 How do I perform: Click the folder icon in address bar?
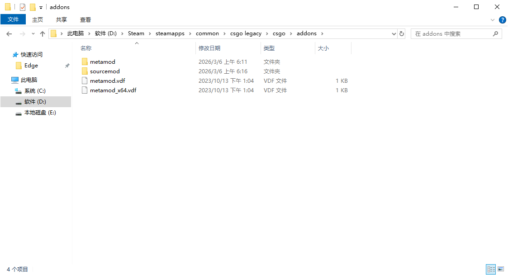(54, 33)
